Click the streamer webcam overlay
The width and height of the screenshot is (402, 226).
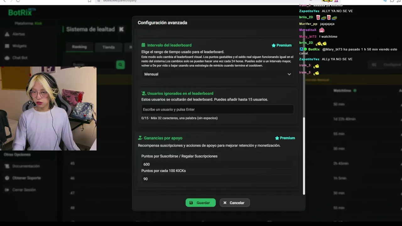[48, 108]
